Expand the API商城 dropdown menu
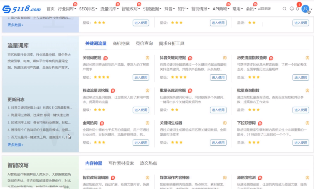The image size is (314, 189). point(221,9)
